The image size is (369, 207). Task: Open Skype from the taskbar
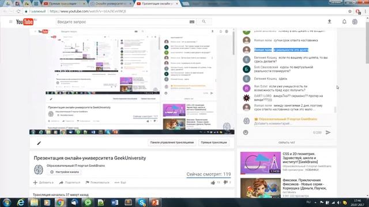point(142,202)
